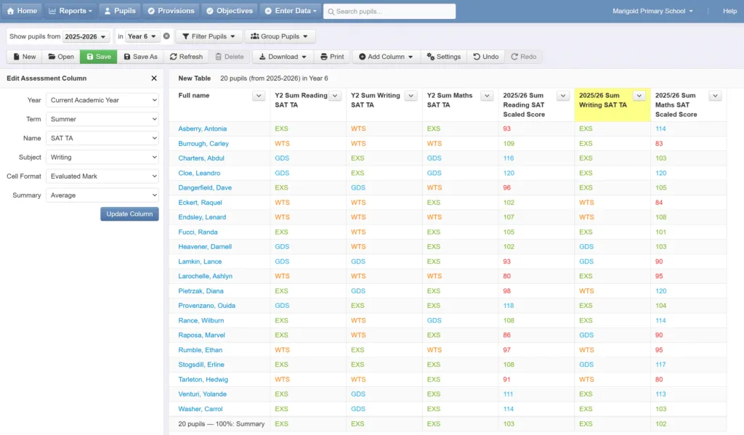
Task: Open pupil Asberry, Antonia link
Action: 203,129
